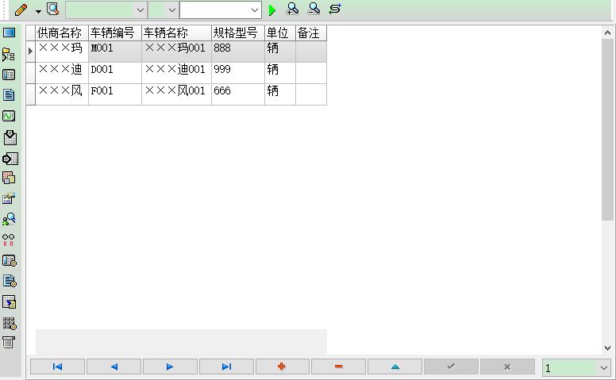Click the vertical scrollbar up arrow
This screenshot has height=380, width=616.
coord(607,33)
